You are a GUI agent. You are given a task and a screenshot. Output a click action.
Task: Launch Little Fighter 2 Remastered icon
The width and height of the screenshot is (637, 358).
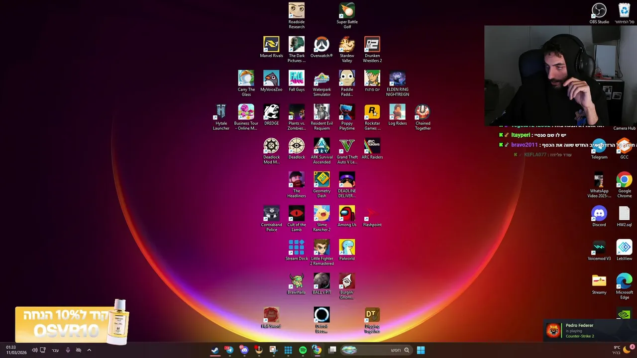point(321,253)
